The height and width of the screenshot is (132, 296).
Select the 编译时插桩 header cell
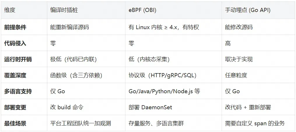(x=64, y=10)
